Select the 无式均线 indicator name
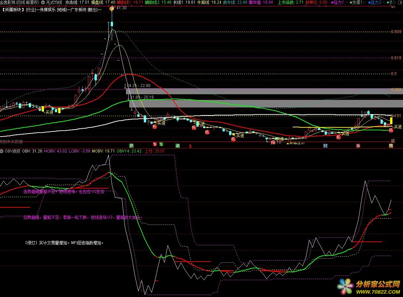403x297 pixels. coord(54,2)
